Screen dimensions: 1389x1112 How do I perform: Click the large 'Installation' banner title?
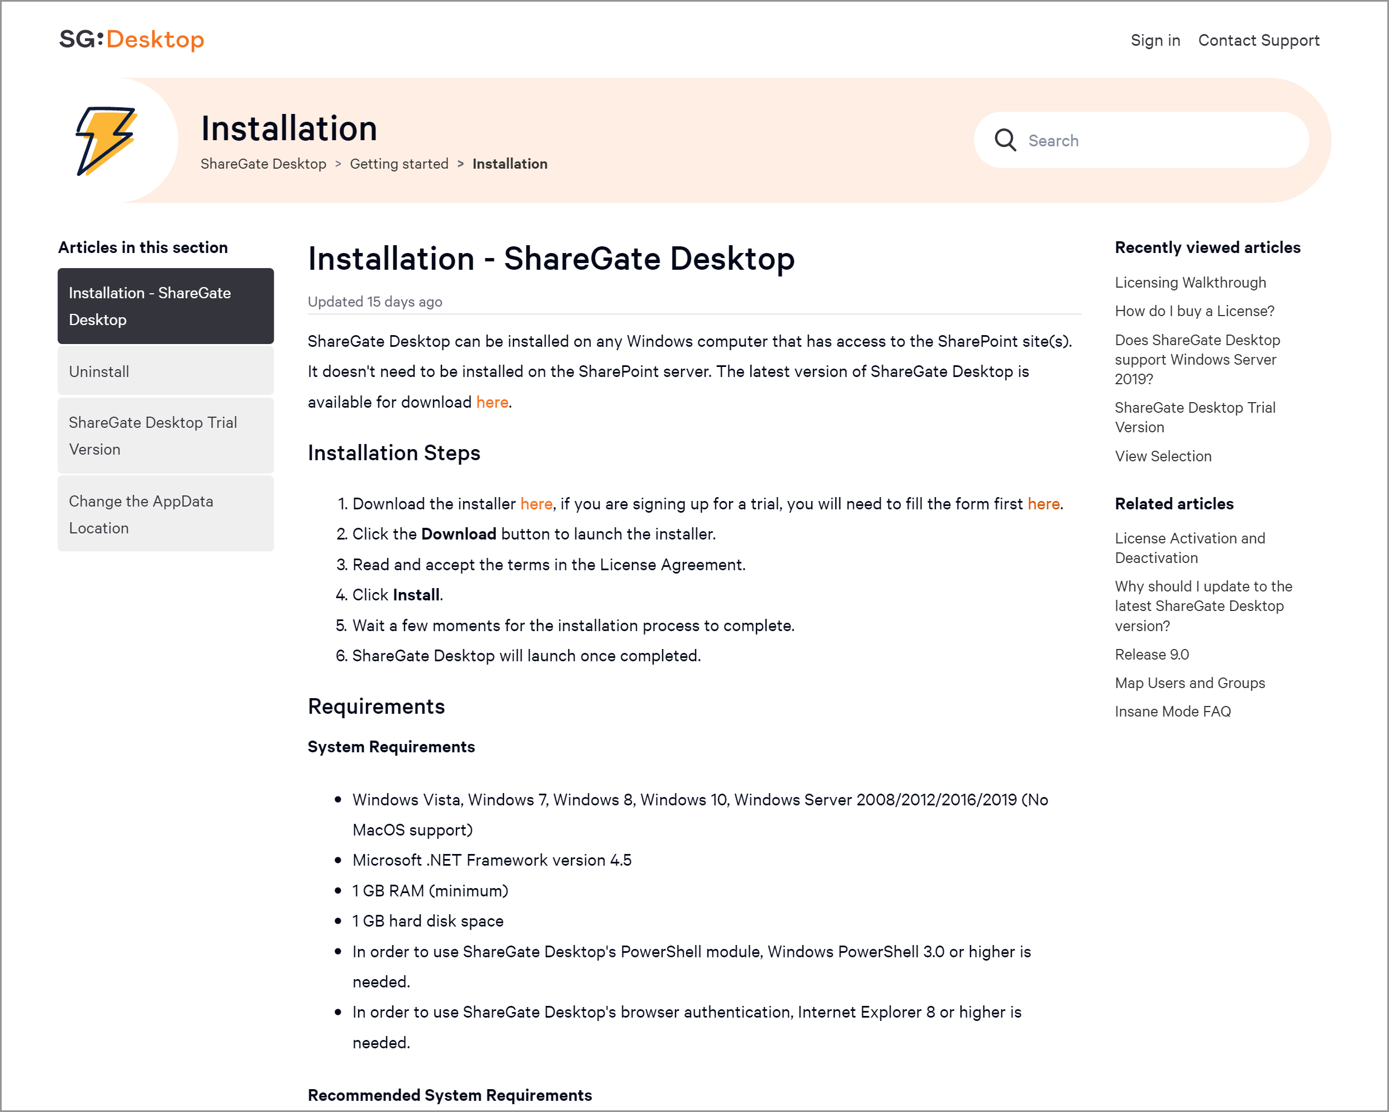pos(289,128)
